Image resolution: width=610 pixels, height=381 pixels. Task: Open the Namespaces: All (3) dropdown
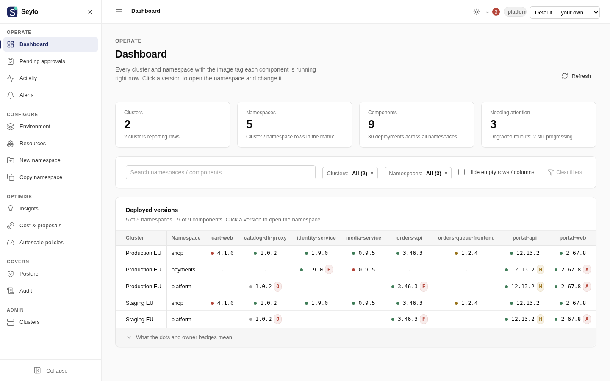pyautogui.click(x=418, y=173)
